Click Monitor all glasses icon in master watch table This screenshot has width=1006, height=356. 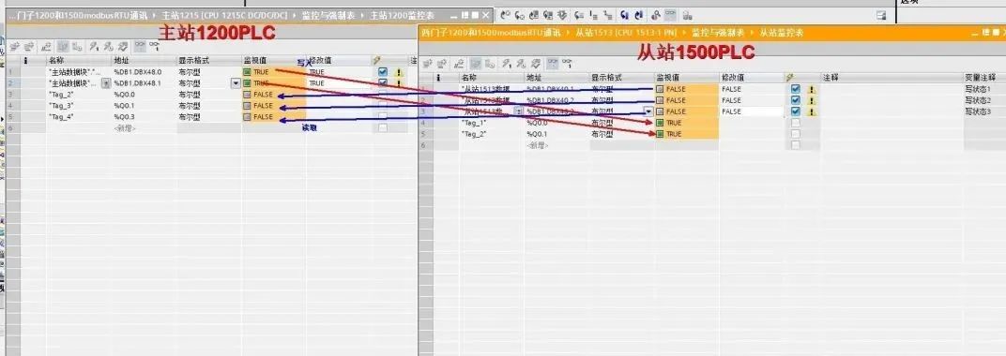pyautogui.click(x=140, y=46)
